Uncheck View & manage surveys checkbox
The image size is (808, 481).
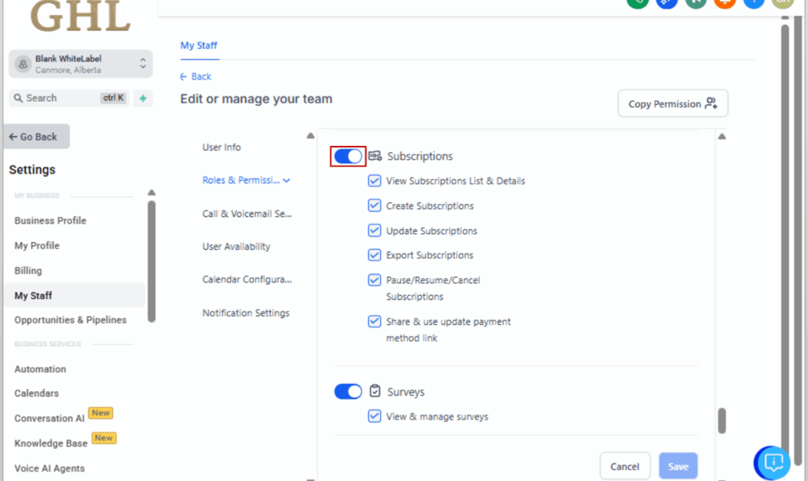tap(375, 416)
